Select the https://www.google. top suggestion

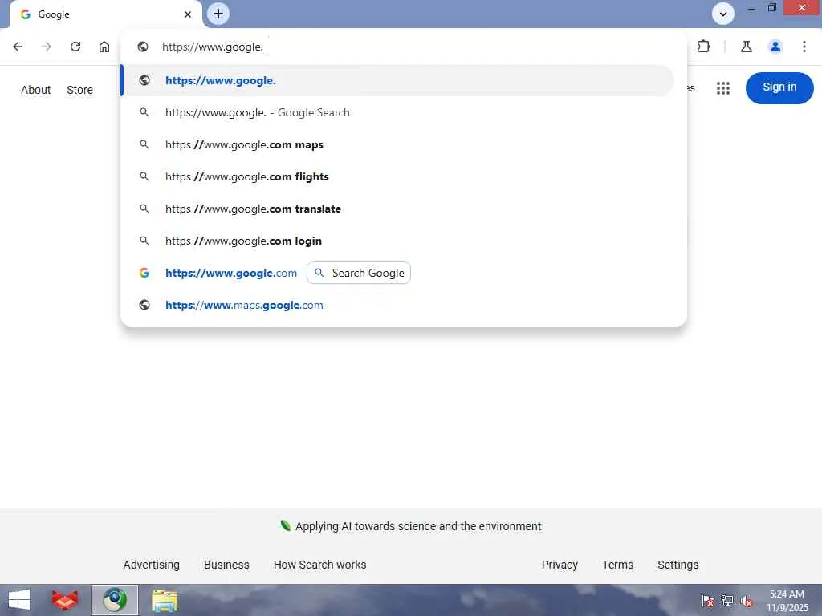(398, 81)
